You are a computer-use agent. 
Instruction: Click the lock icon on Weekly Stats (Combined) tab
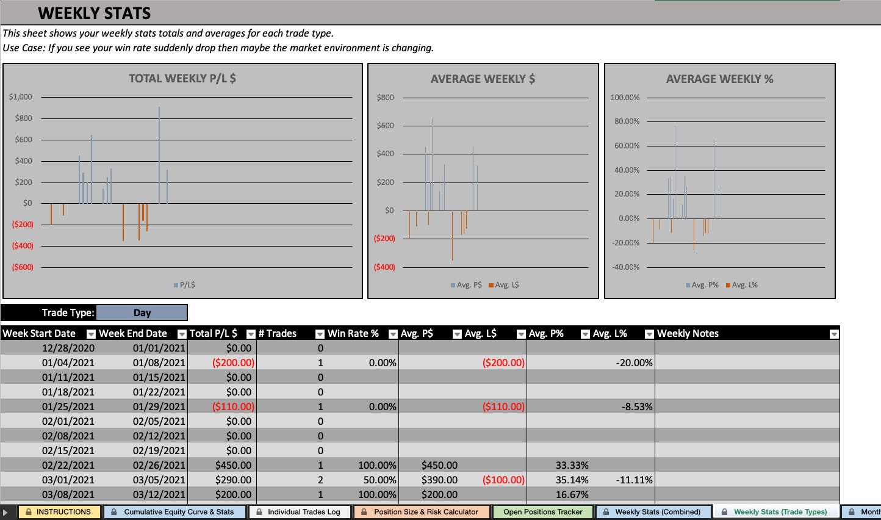[x=606, y=511]
